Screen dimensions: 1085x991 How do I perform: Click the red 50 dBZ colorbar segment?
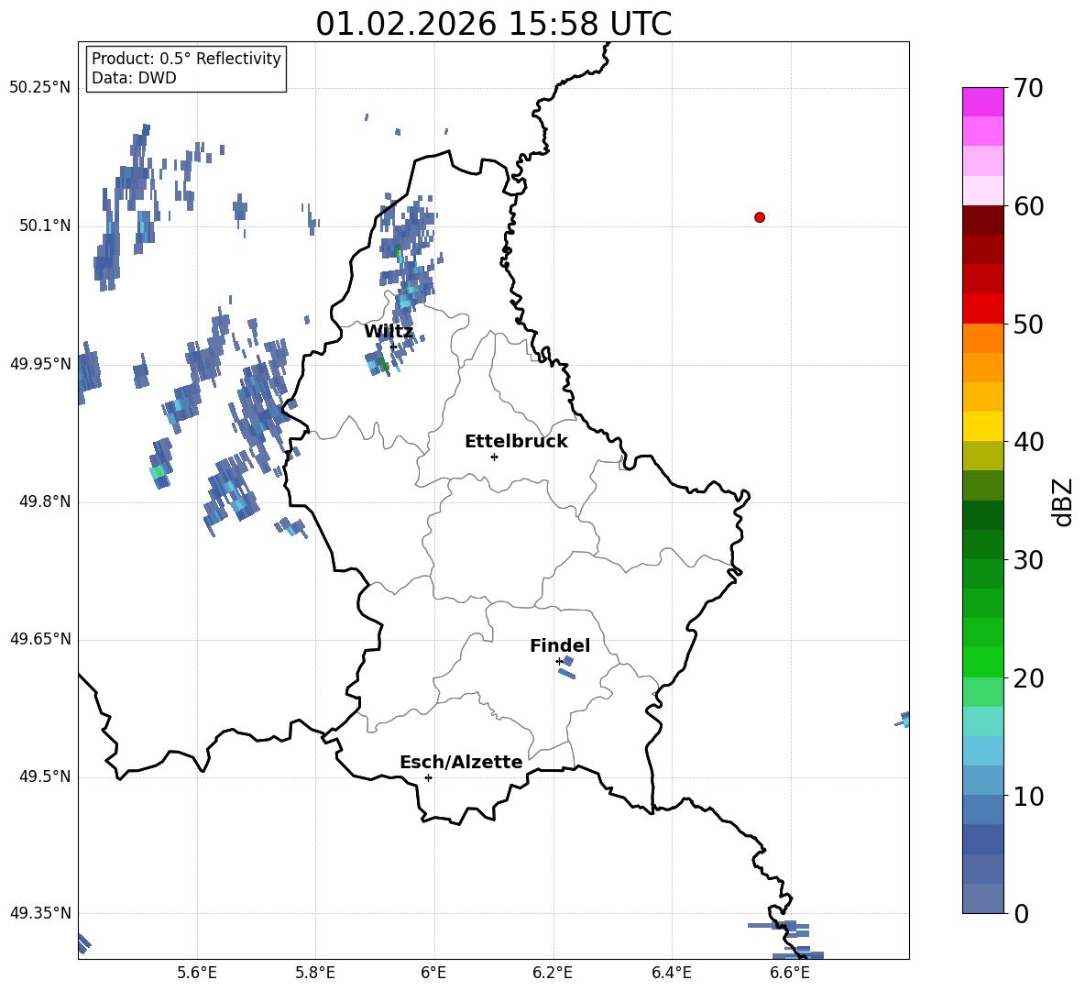point(982,309)
